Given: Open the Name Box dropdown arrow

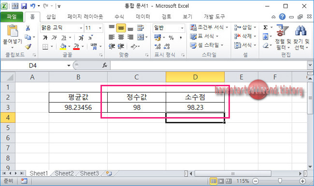Looking at the screenshot, I should [x=69, y=66].
